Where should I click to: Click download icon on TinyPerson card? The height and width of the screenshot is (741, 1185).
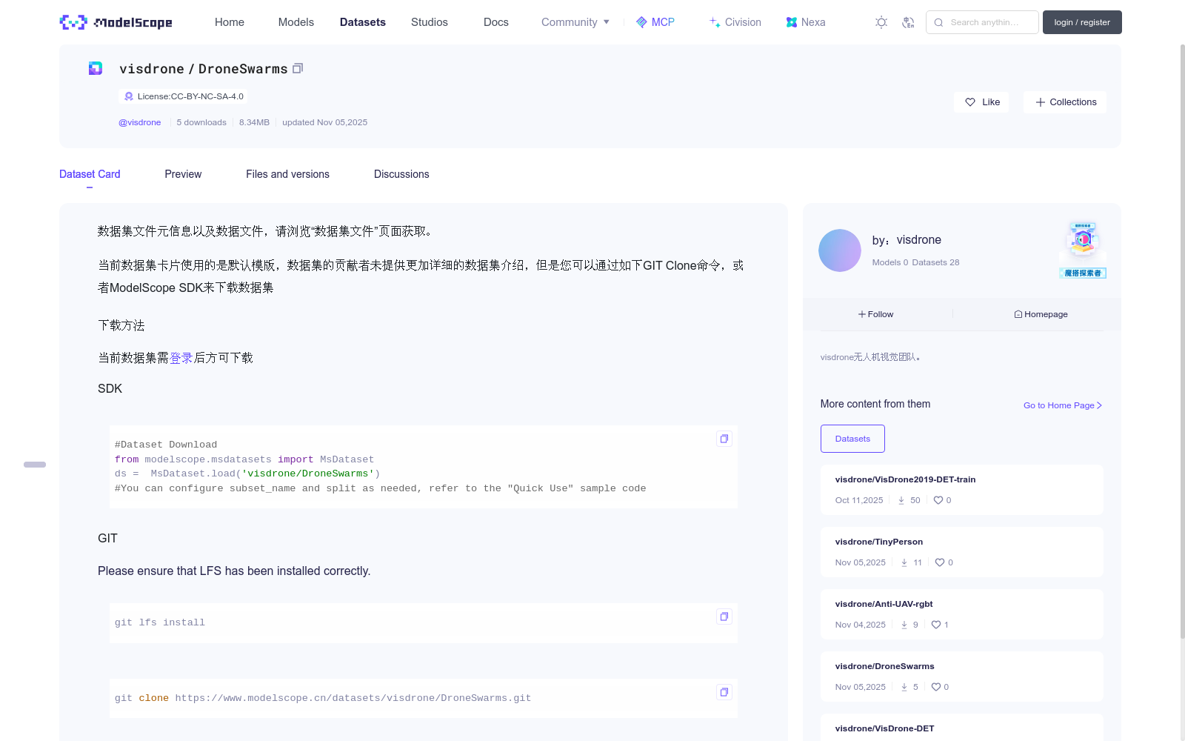pyautogui.click(x=904, y=562)
